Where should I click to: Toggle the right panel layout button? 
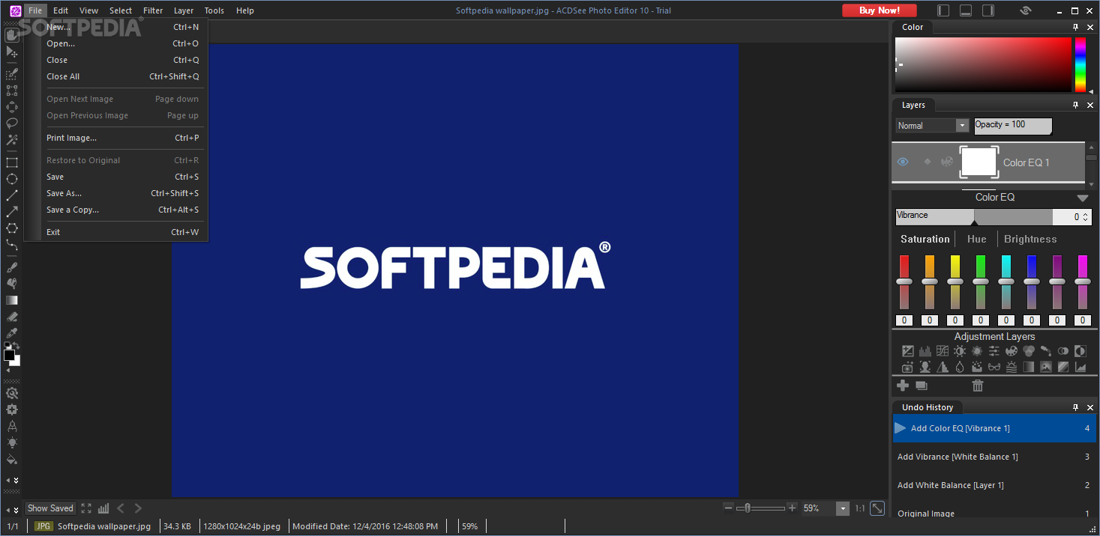pos(988,10)
